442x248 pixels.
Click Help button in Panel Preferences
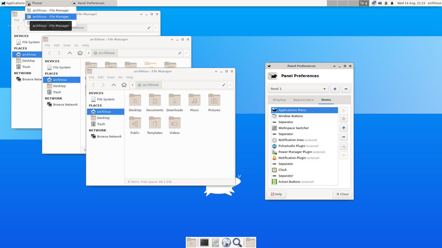coord(276,194)
